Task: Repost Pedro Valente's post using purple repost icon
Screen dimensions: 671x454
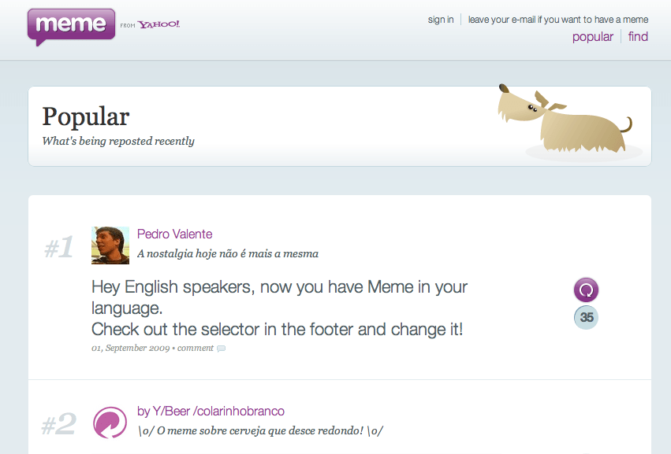Action: [x=586, y=290]
